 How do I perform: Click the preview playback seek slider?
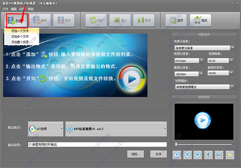click(x=205, y=144)
